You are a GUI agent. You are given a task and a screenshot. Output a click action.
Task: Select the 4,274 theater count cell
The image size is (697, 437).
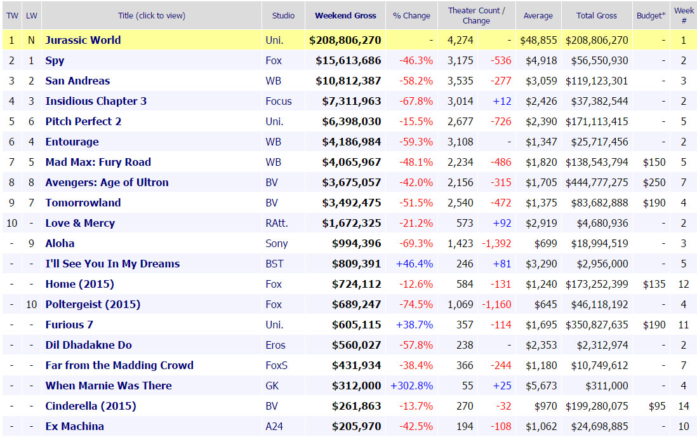pos(460,40)
